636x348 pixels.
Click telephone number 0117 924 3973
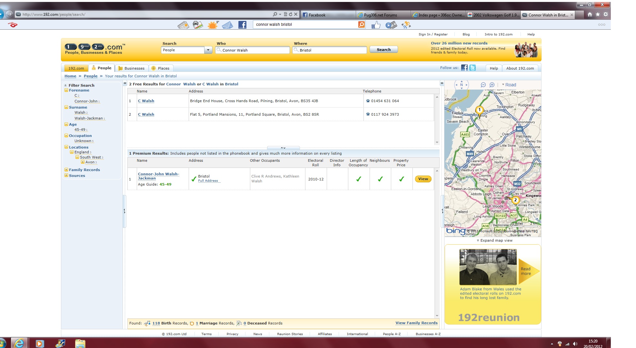click(x=385, y=114)
